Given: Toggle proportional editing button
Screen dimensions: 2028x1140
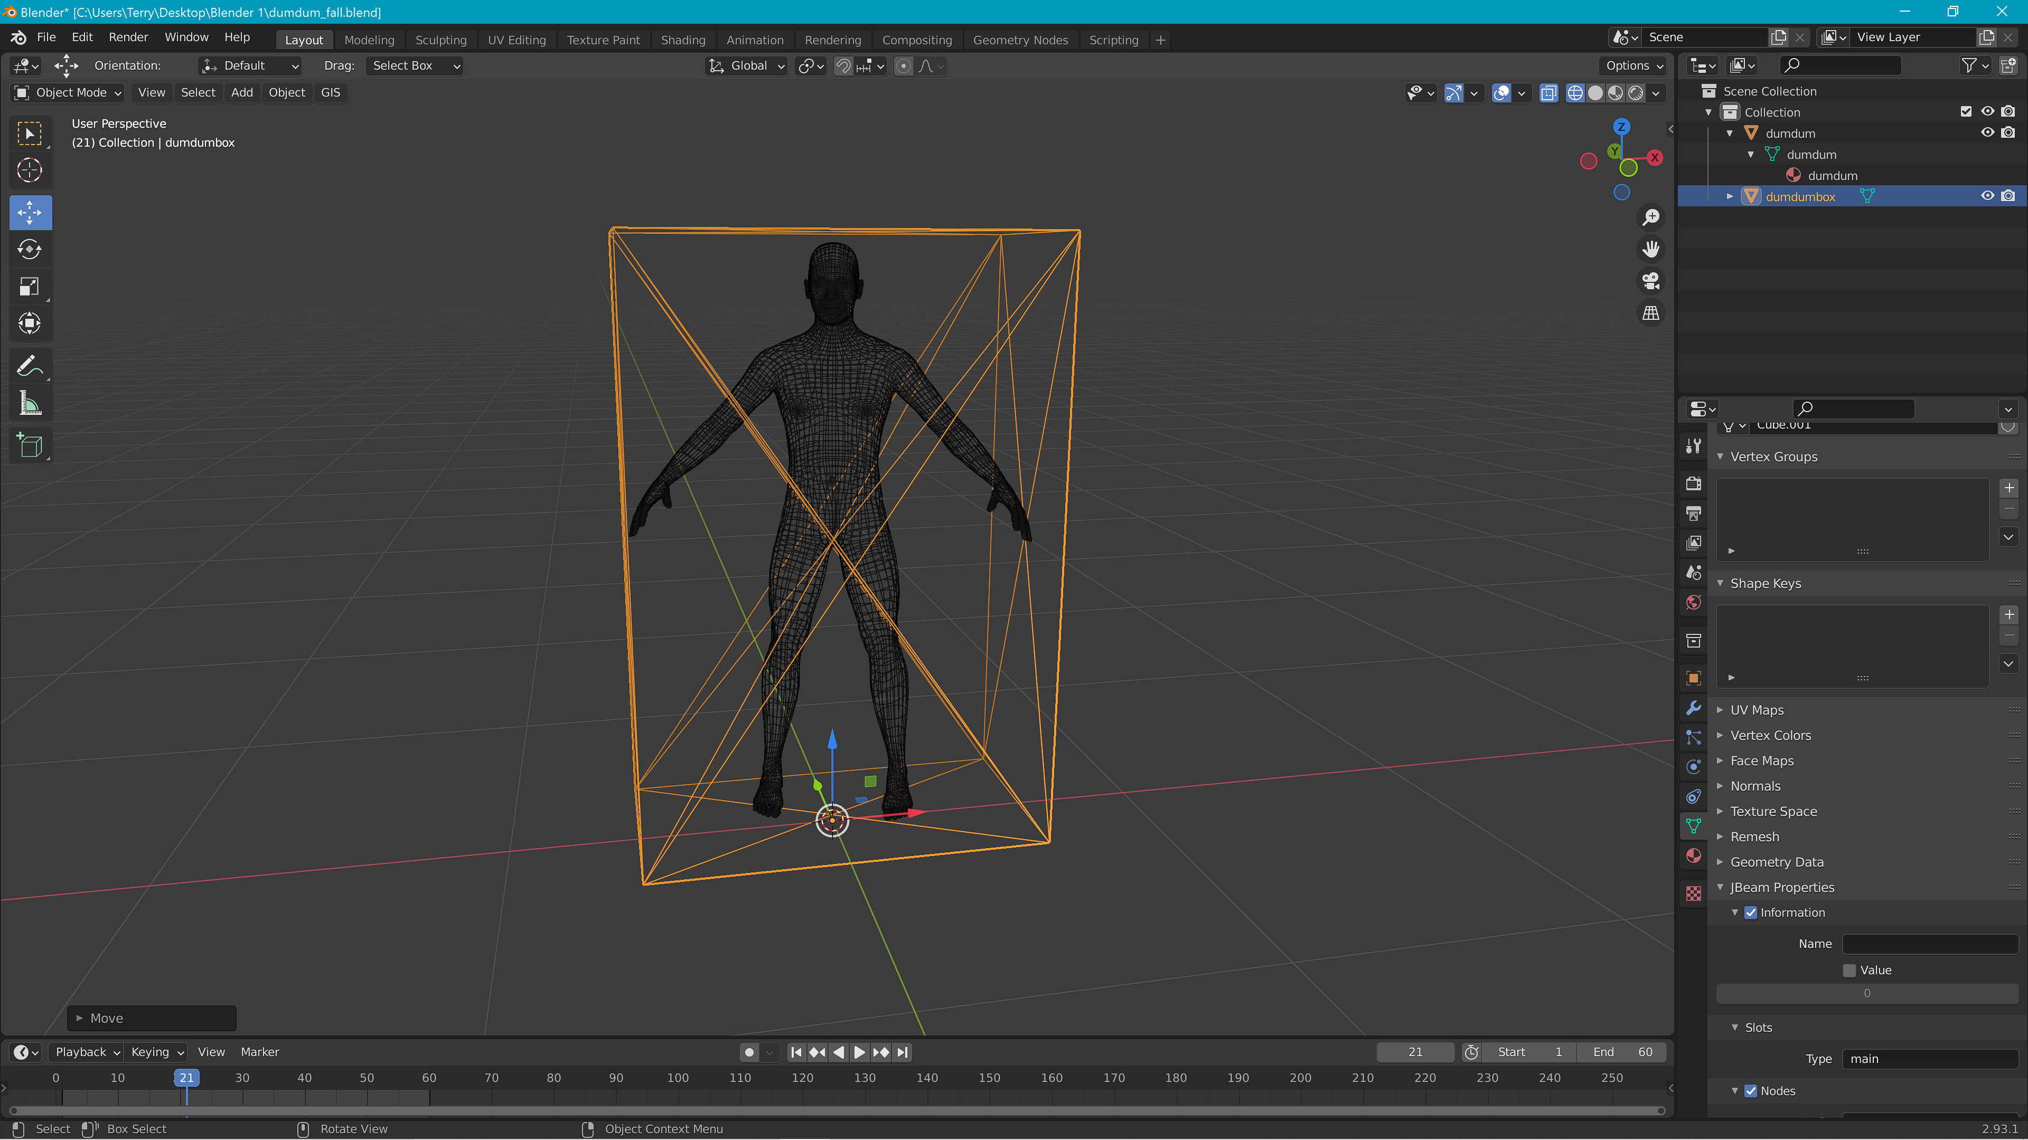Looking at the screenshot, I should (x=904, y=66).
